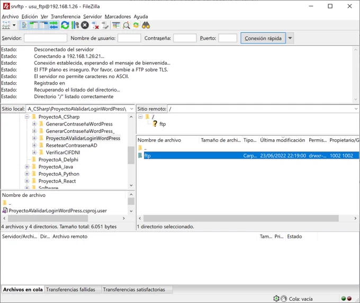The width and height of the screenshot is (360, 303).
Task: Click green activity indicator light
Action: pyautogui.click(x=344, y=298)
